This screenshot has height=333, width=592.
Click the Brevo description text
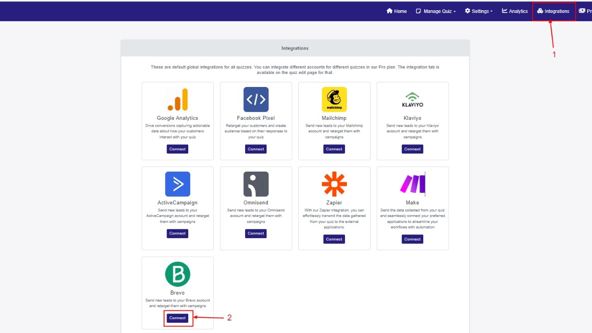coord(178,303)
